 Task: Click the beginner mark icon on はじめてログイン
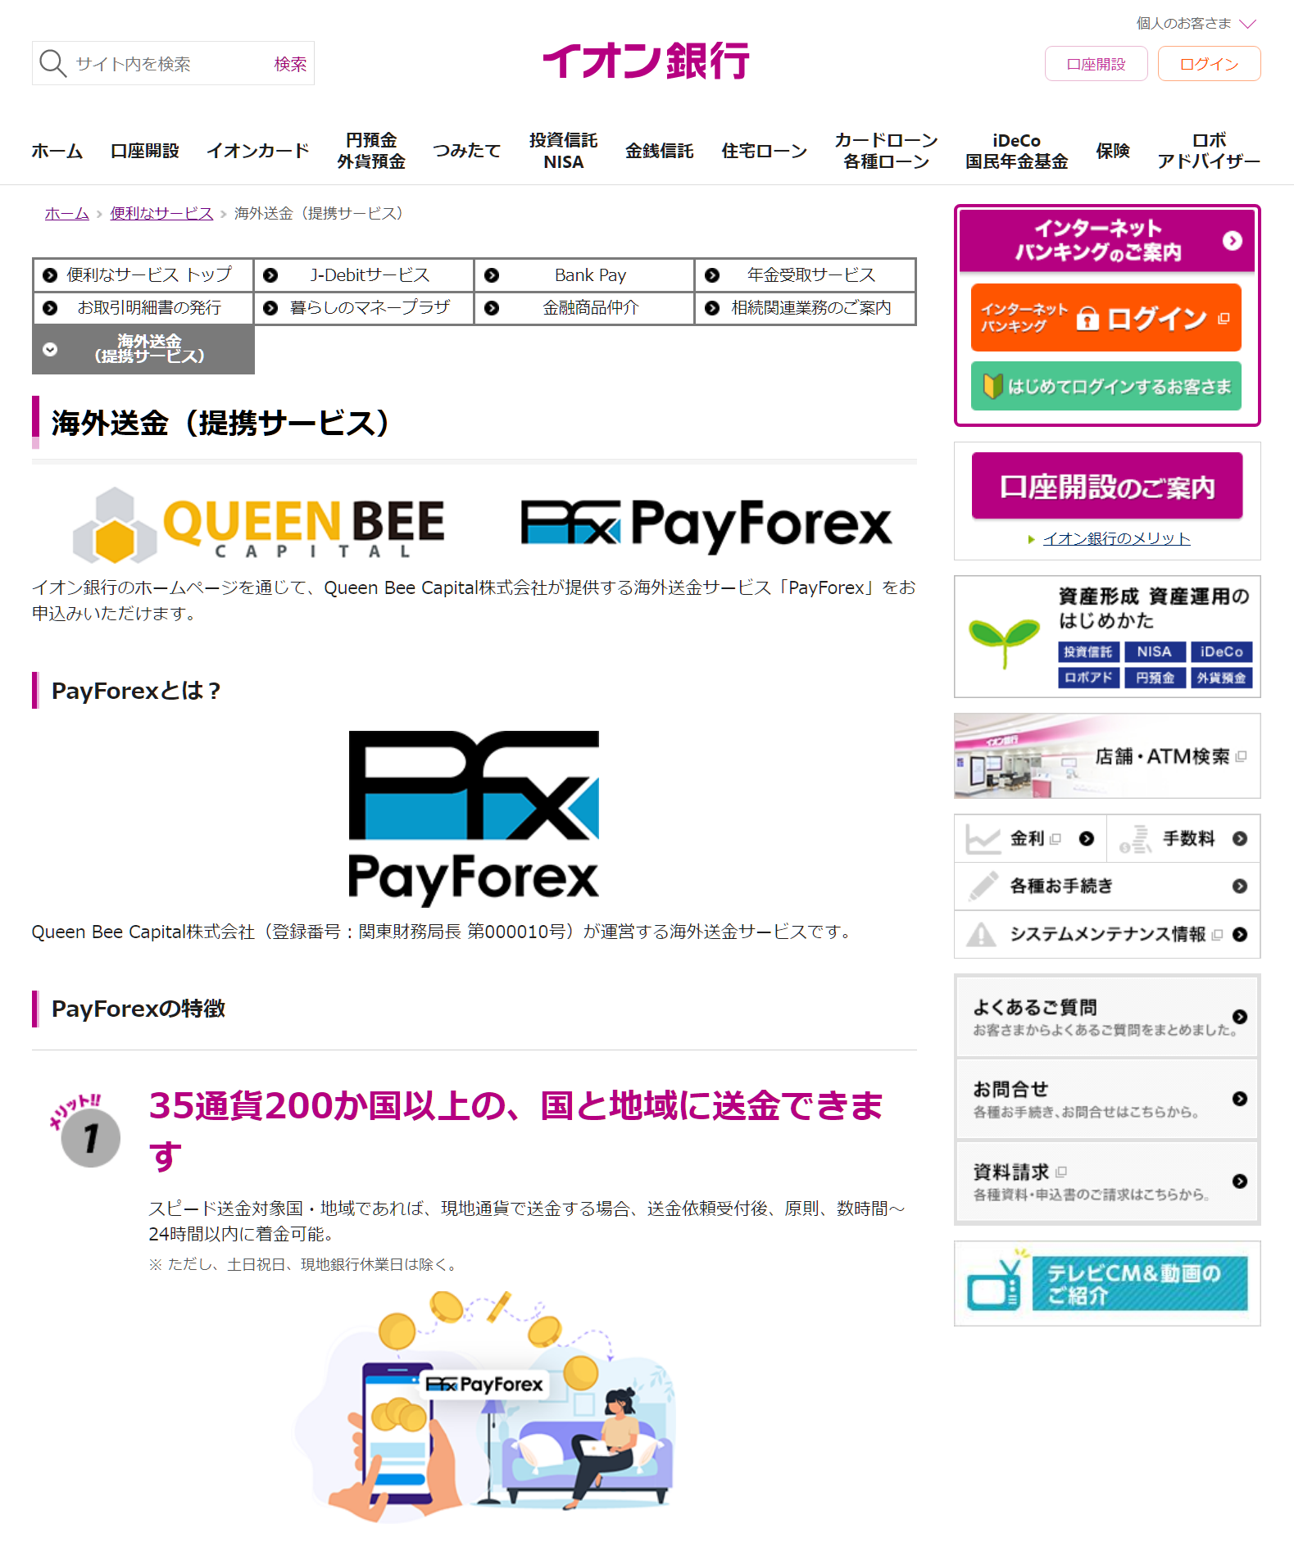993,386
